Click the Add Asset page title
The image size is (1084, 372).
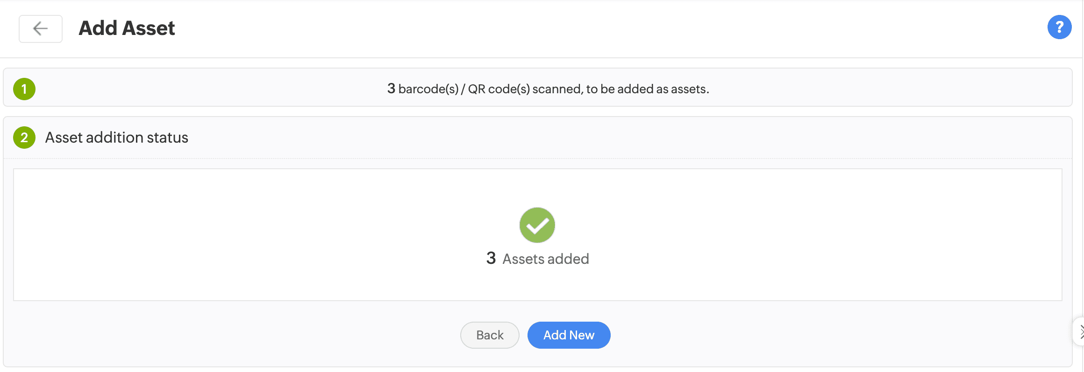[x=127, y=28]
